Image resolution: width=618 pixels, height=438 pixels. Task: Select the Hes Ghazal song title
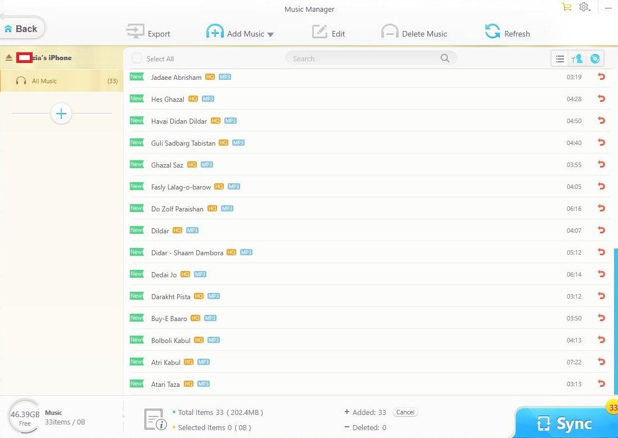click(168, 100)
